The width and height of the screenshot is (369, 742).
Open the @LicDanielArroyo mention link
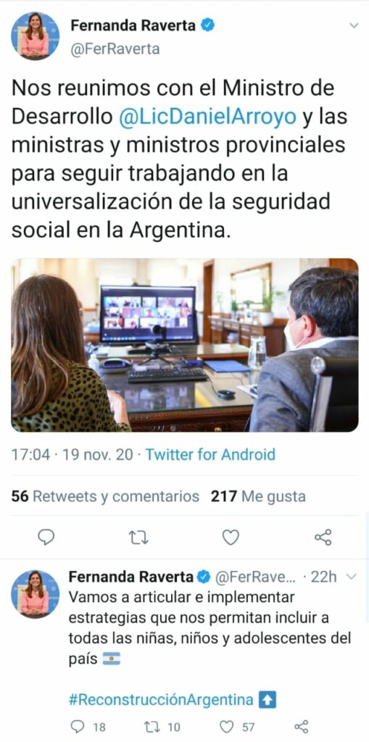(x=207, y=117)
